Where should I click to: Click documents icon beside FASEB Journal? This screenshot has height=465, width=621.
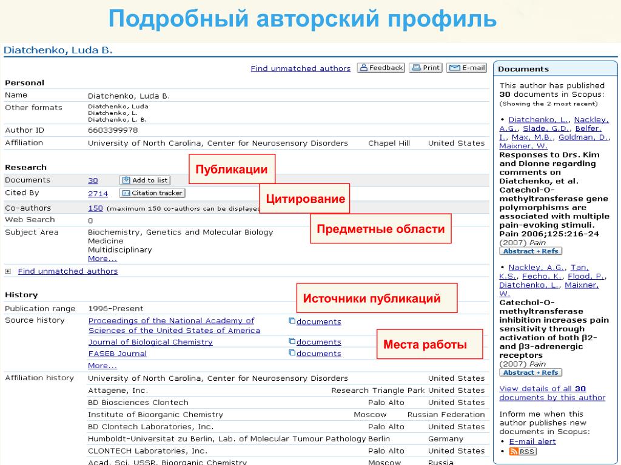[292, 353]
